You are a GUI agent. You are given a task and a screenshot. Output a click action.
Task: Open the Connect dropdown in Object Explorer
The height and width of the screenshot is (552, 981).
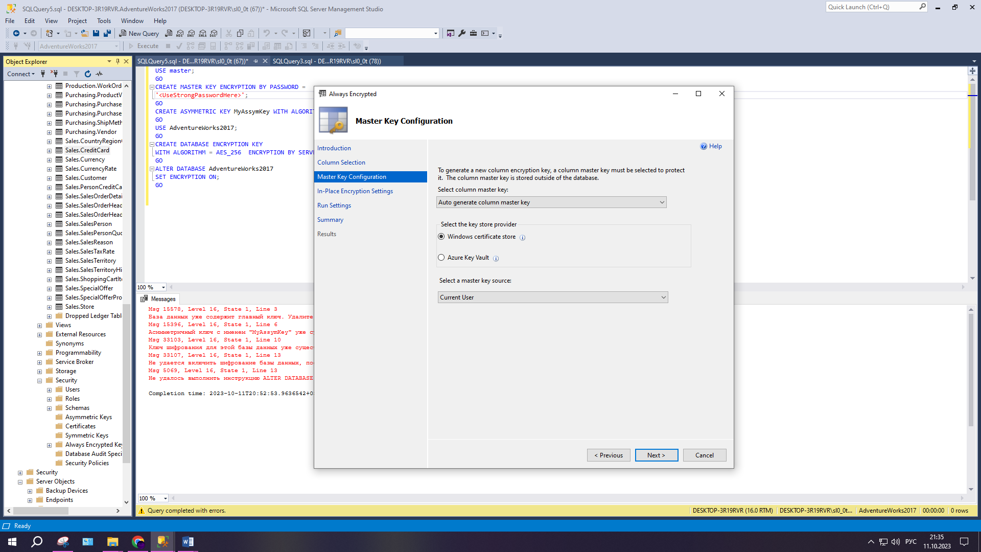21,74
